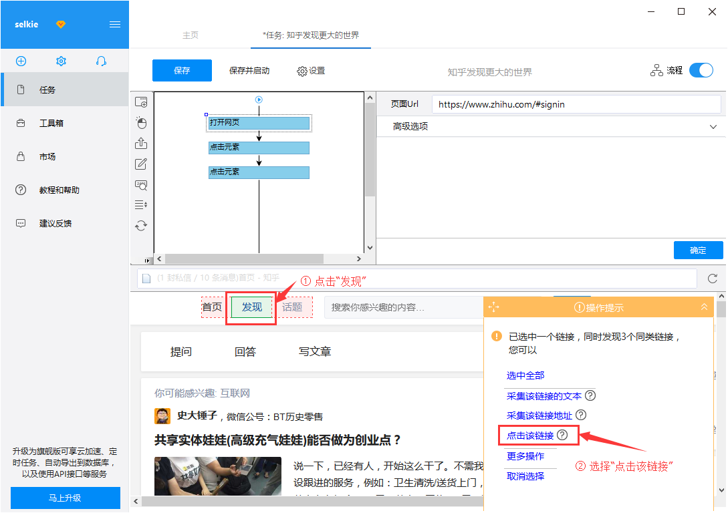Click the 马上升级 upgrade button

pyautogui.click(x=66, y=498)
